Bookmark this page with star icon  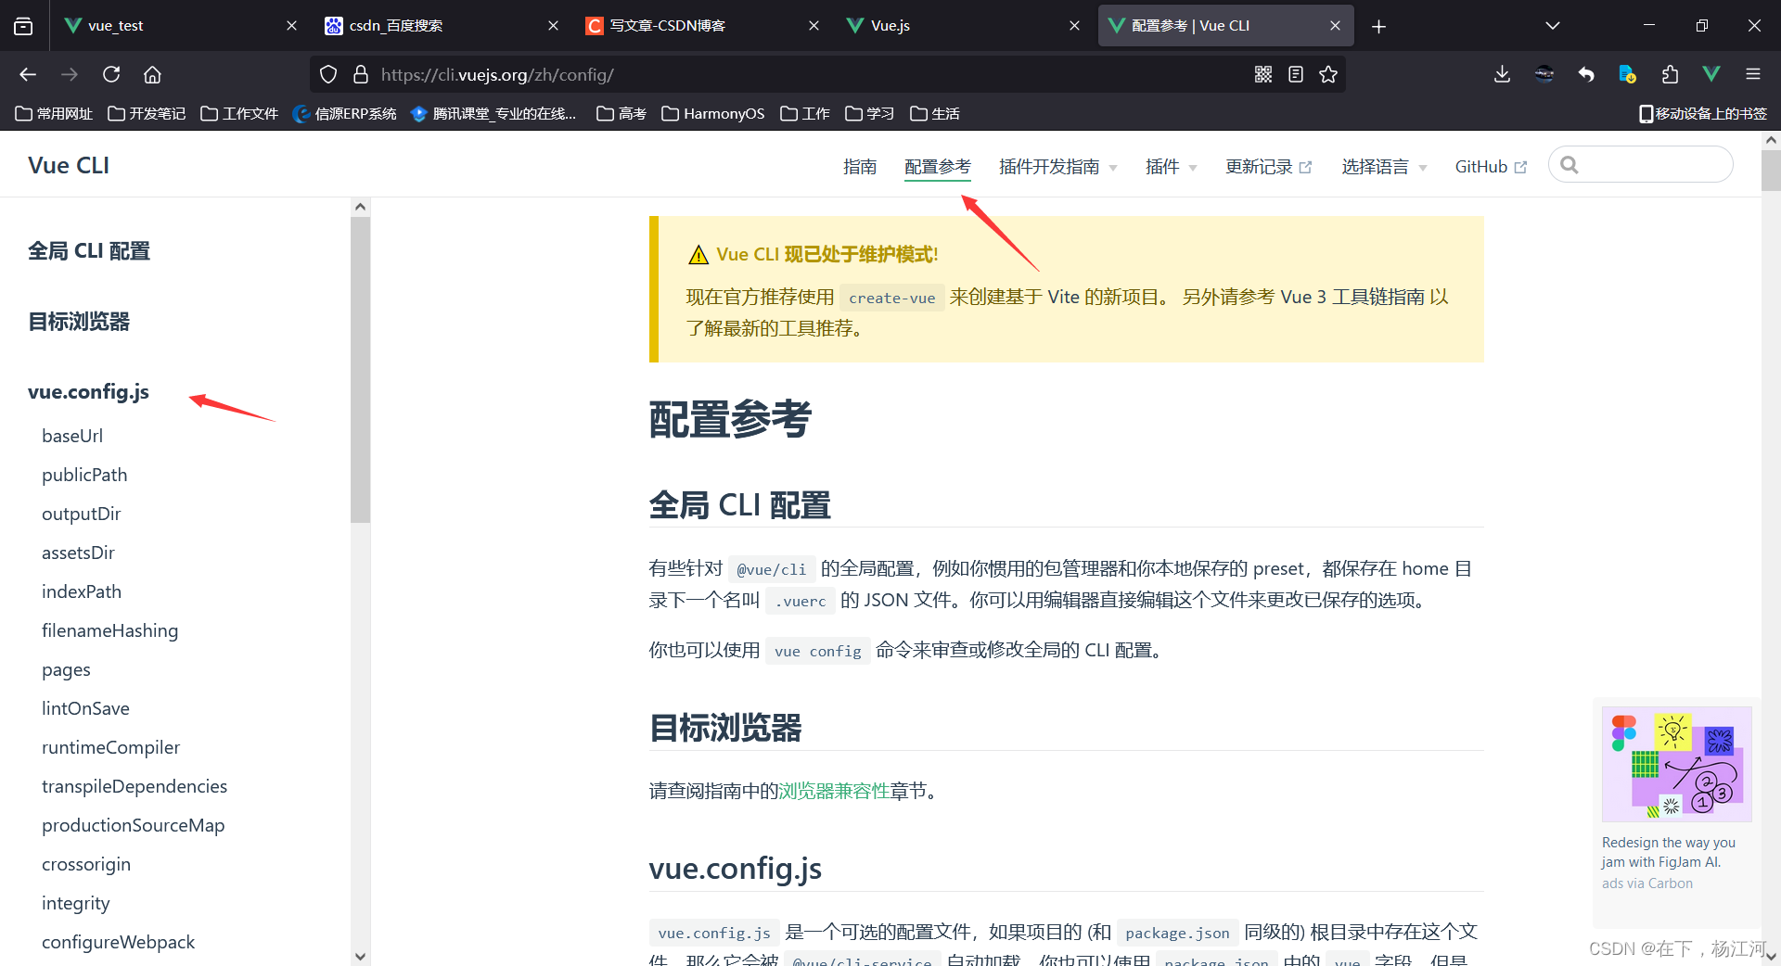(1328, 74)
